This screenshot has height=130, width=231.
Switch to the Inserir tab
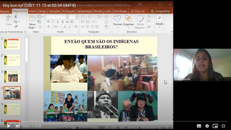(33, 11)
